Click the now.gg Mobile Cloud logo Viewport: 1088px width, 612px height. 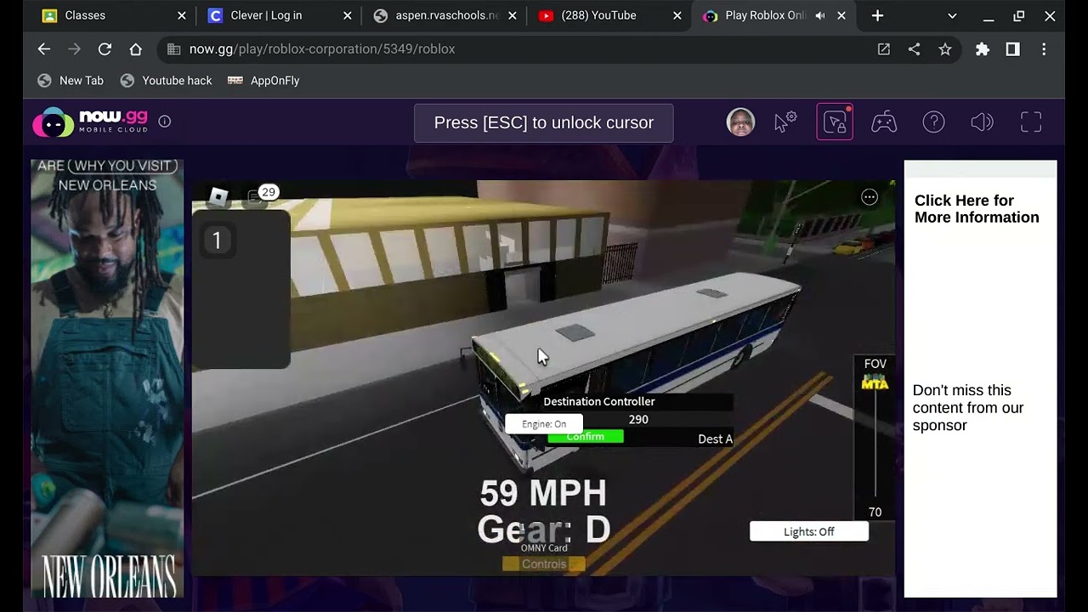pos(90,122)
